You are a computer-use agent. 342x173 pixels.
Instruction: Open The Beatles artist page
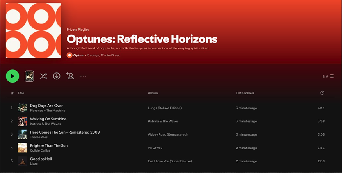[39, 137]
